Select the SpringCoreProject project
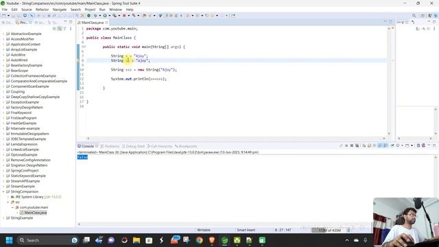 25,171
